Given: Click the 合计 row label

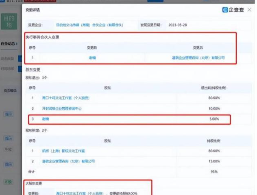Looking at the screenshot, I should point(31,171).
